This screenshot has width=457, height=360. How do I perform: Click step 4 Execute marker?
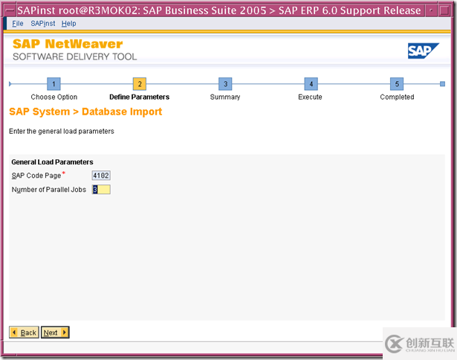click(311, 84)
